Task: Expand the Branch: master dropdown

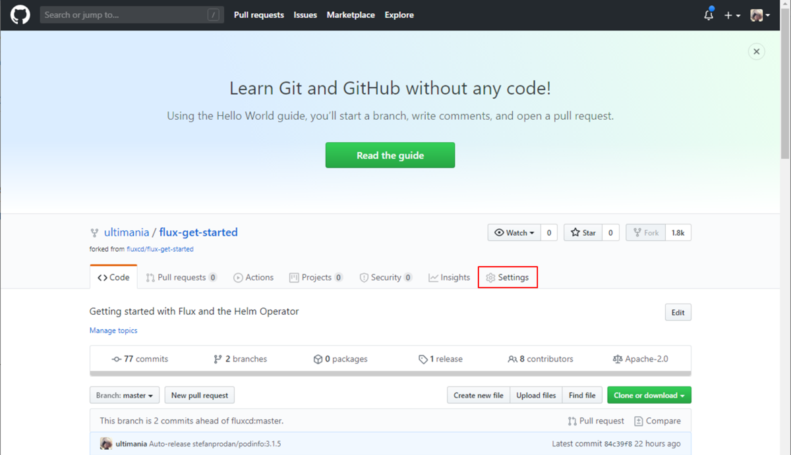Action: tap(125, 395)
